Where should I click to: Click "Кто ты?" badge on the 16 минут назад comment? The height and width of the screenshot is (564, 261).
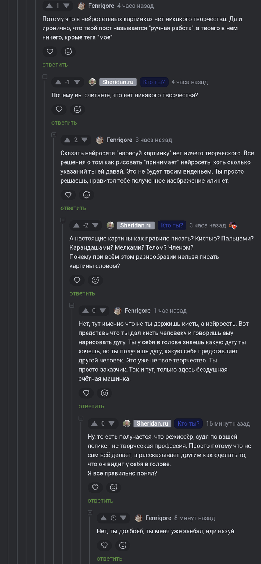[x=188, y=424]
